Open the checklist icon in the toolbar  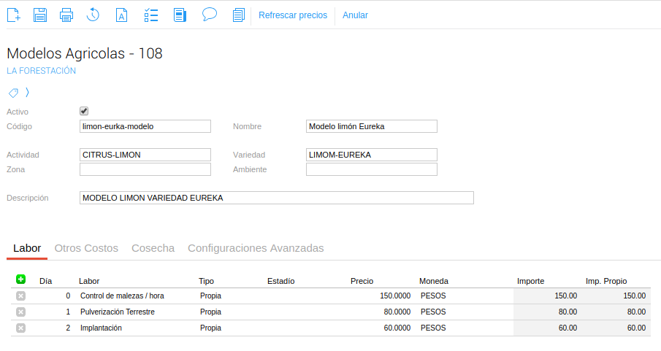point(152,15)
